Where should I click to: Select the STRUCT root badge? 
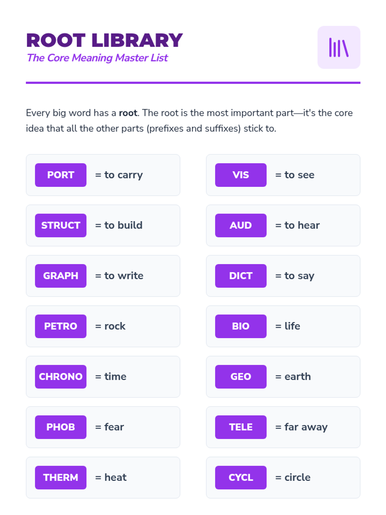click(x=60, y=225)
